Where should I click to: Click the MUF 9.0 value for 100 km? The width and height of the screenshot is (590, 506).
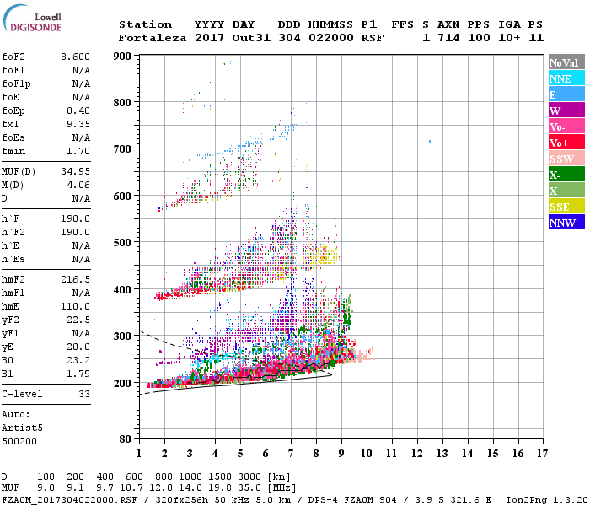click(46, 487)
